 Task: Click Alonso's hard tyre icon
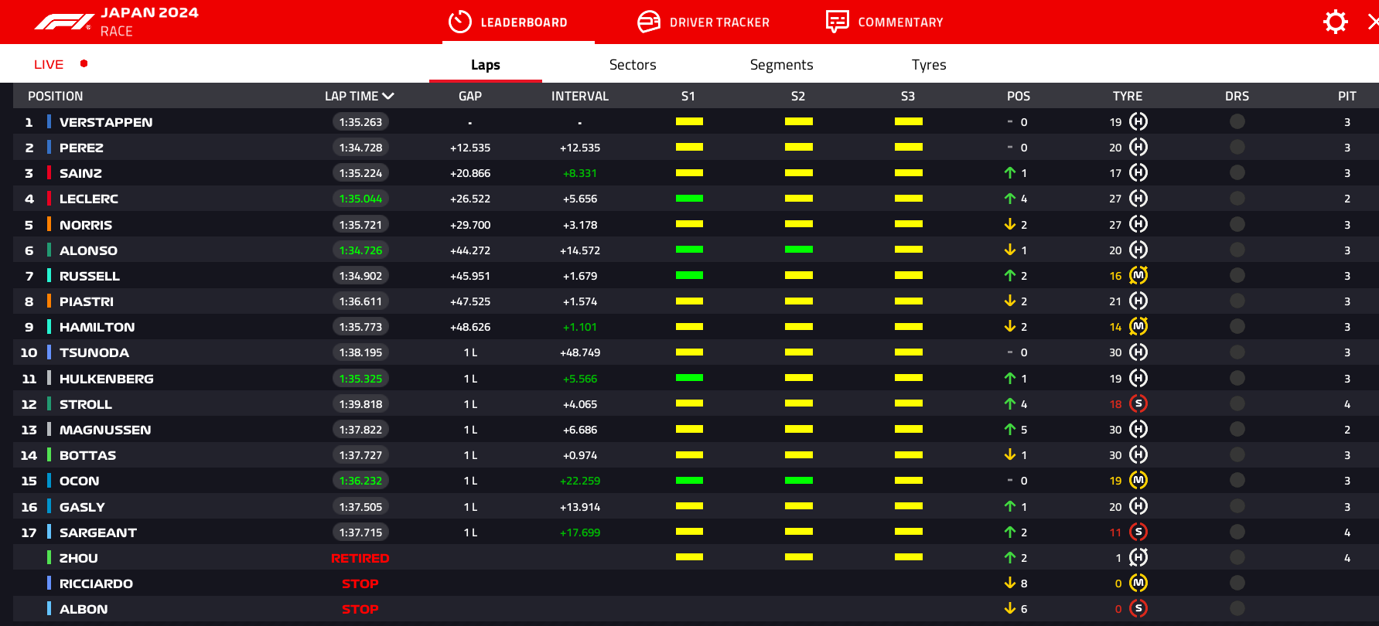click(1138, 250)
